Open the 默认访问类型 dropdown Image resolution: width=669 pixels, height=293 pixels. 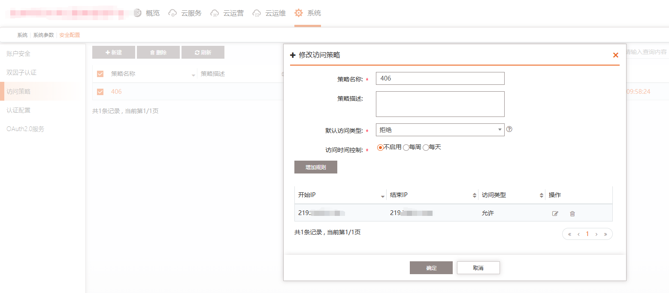point(440,130)
